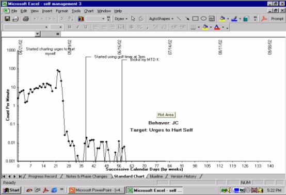Toggle Italic formatting button
The image size is (286, 195).
pos(78,27)
